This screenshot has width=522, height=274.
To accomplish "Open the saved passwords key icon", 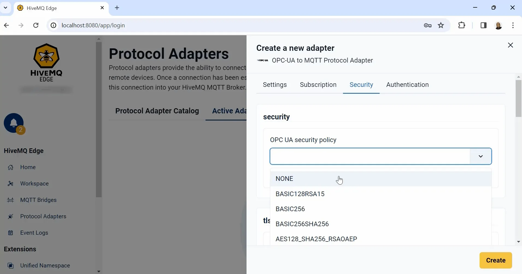I will 428,25.
